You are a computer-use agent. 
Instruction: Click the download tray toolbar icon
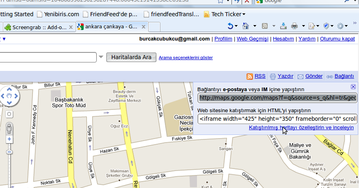(283, 26)
